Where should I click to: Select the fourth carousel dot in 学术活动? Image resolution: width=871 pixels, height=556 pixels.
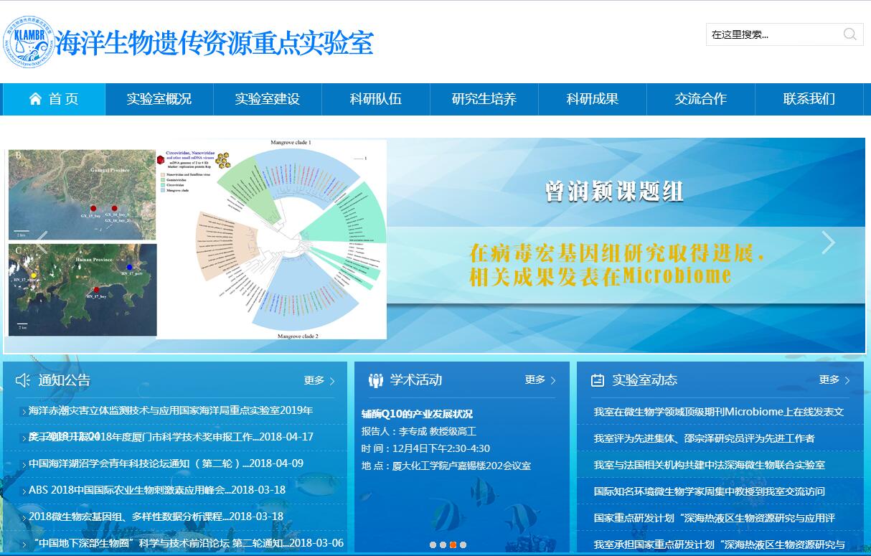point(463,545)
